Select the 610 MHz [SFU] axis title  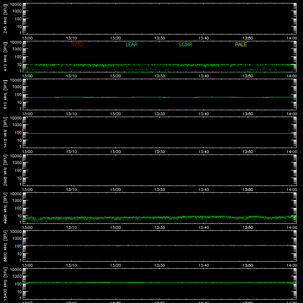pyautogui.click(x=5, y=94)
